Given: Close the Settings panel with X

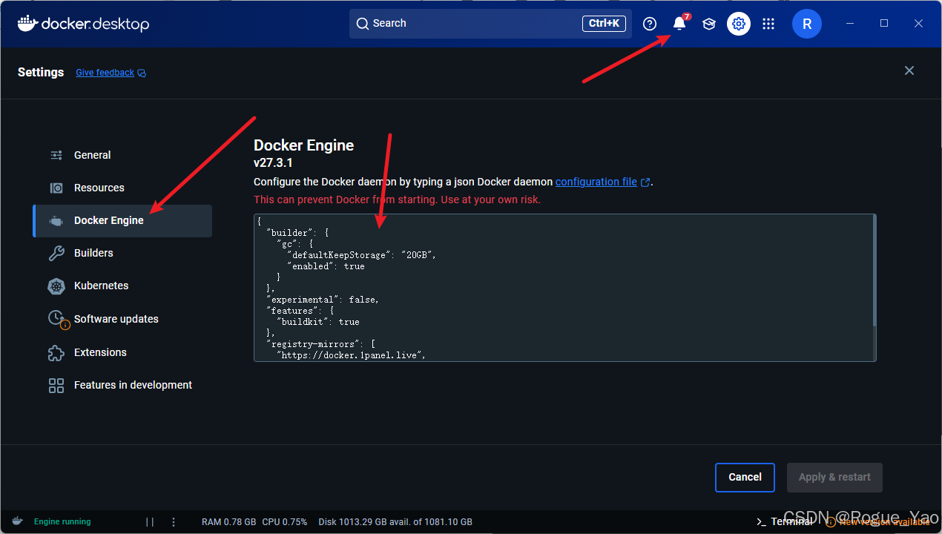Looking at the screenshot, I should click(x=909, y=70).
